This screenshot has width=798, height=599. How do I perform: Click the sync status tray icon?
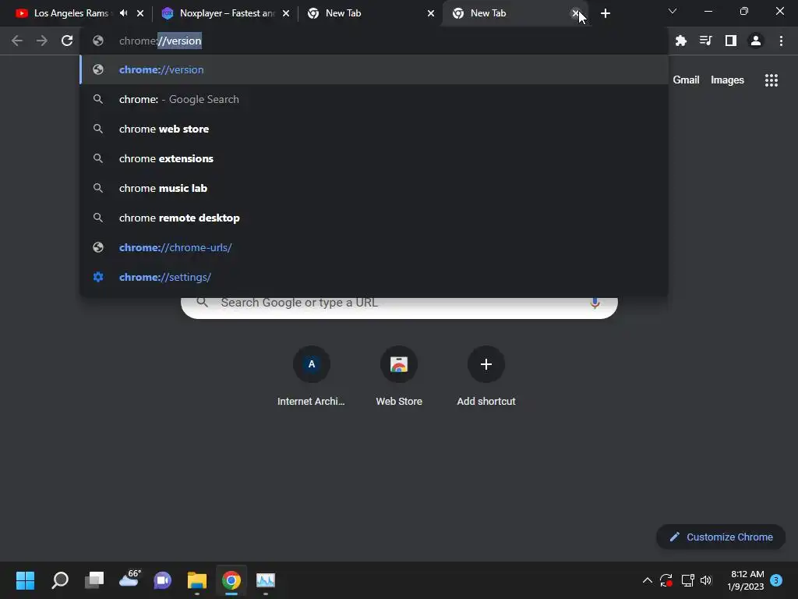(x=666, y=580)
